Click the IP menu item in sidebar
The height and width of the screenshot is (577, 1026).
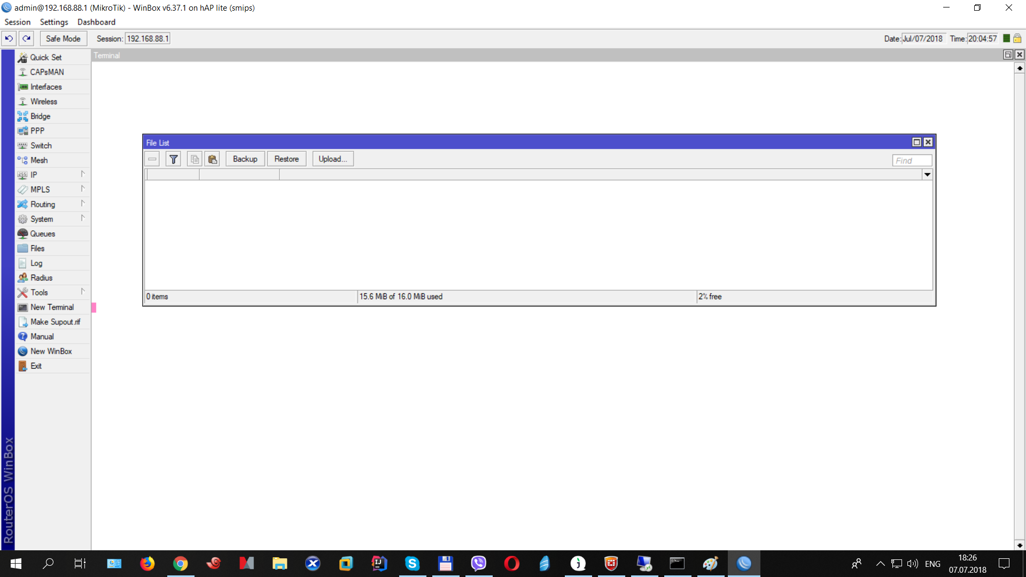(x=53, y=175)
